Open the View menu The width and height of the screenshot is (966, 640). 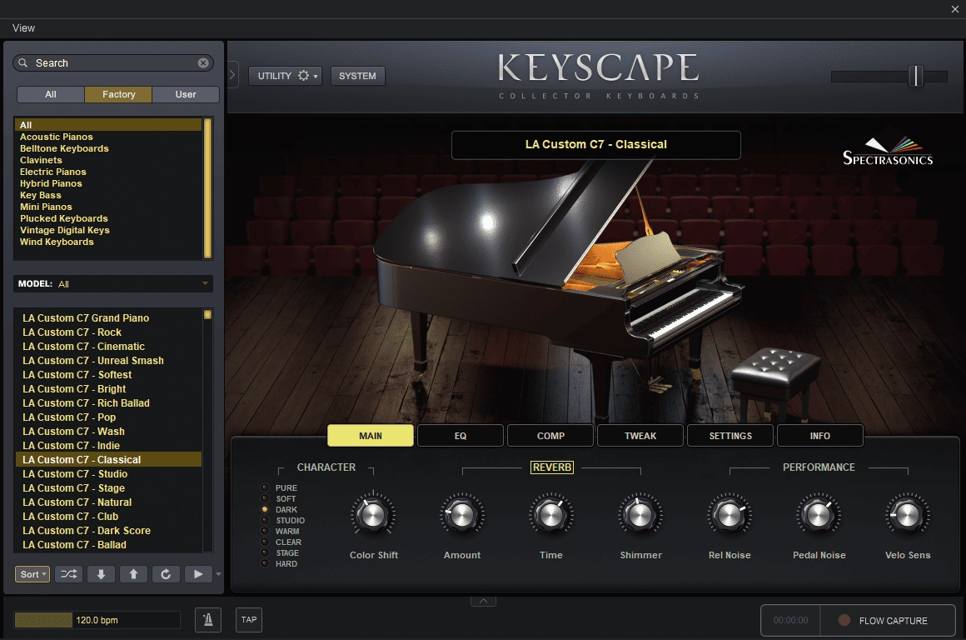(x=23, y=27)
